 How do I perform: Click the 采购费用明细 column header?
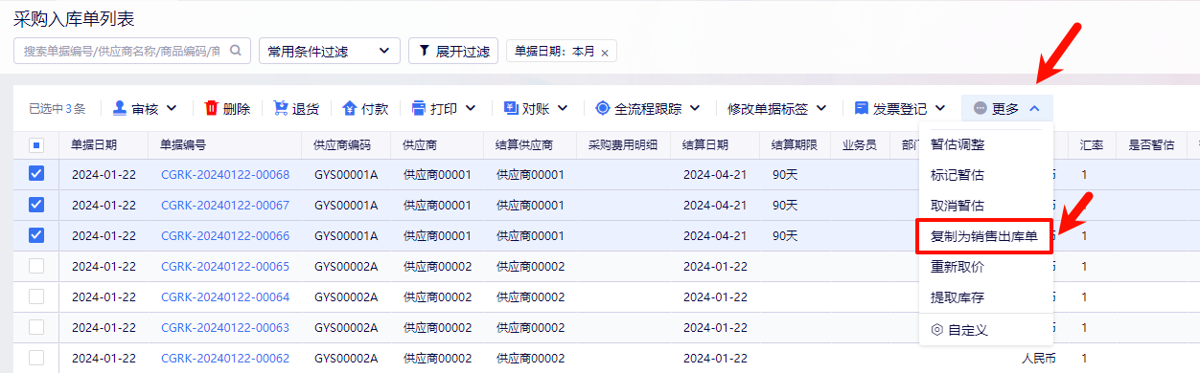(623, 145)
